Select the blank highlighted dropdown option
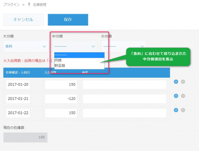Image resolution: width=199 pixels, height=151 pixels. pyautogui.click(x=79, y=55)
